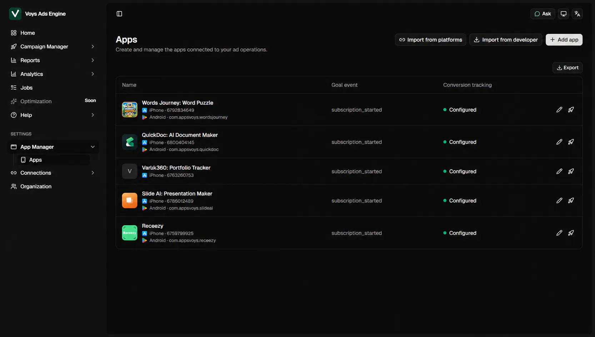This screenshot has height=337, width=595.
Task: Click Import from developer button
Action: pos(506,40)
